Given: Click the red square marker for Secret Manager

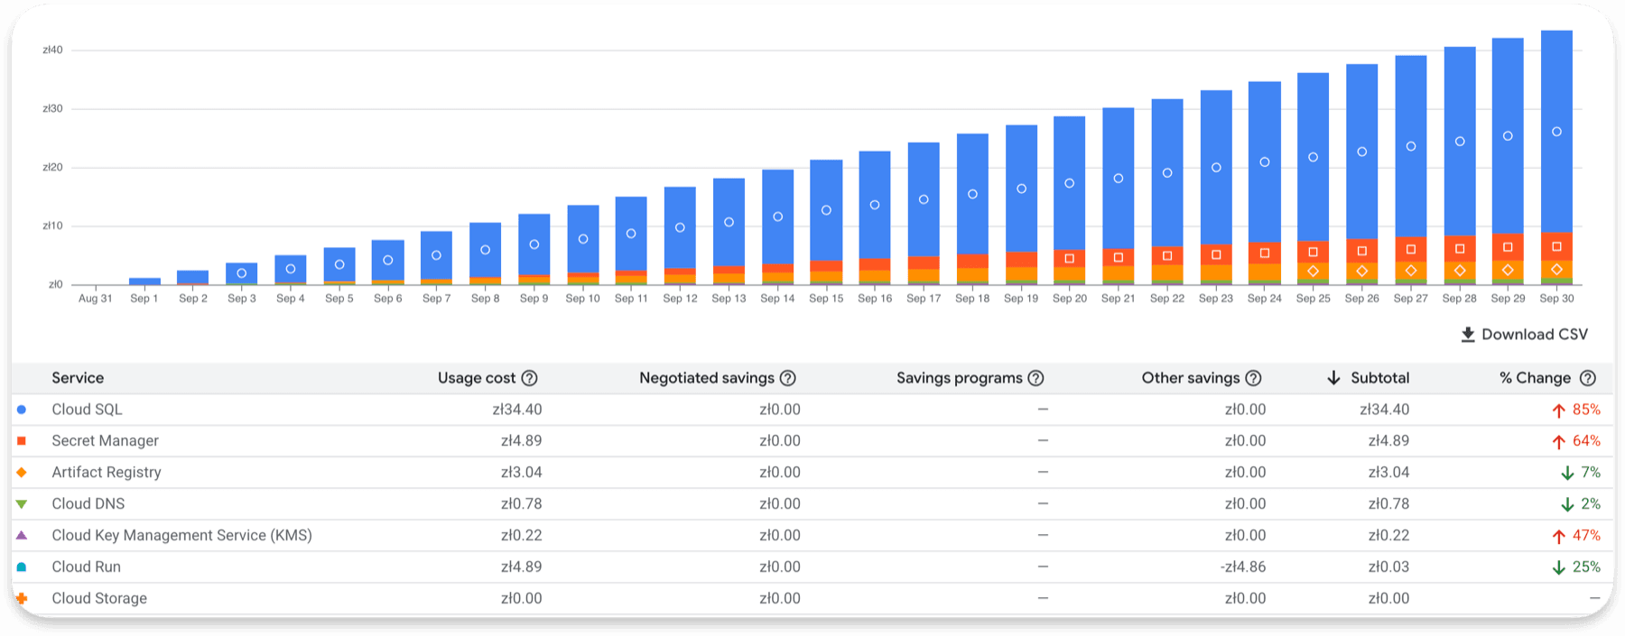Looking at the screenshot, I should (22, 441).
